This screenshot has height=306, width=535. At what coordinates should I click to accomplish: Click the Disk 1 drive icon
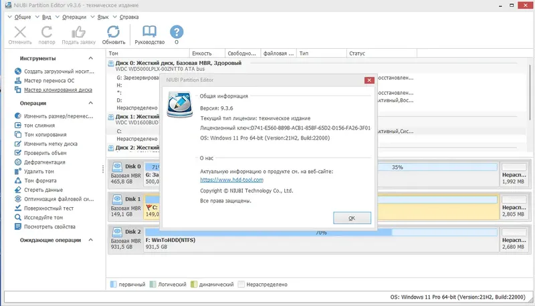pyautogui.click(x=117, y=199)
